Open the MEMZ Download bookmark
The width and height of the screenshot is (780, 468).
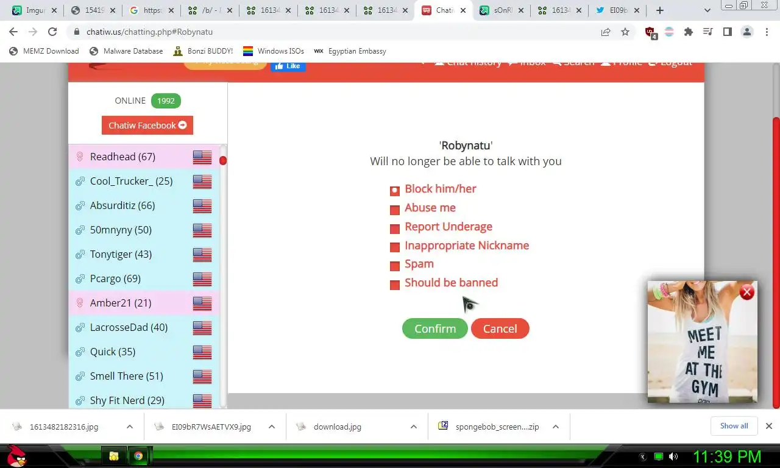(x=44, y=51)
